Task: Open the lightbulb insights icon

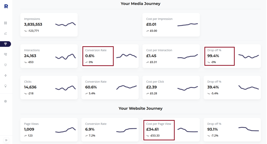Action: tap(5, 86)
